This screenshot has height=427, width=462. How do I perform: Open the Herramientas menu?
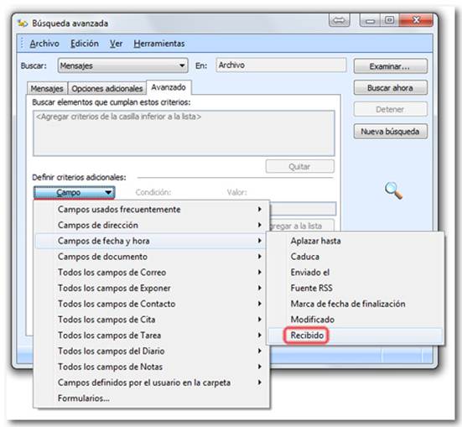[x=159, y=44]
